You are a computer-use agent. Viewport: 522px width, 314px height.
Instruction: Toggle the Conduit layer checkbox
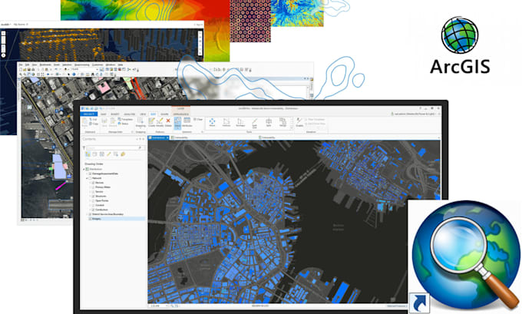coord(93,205)
